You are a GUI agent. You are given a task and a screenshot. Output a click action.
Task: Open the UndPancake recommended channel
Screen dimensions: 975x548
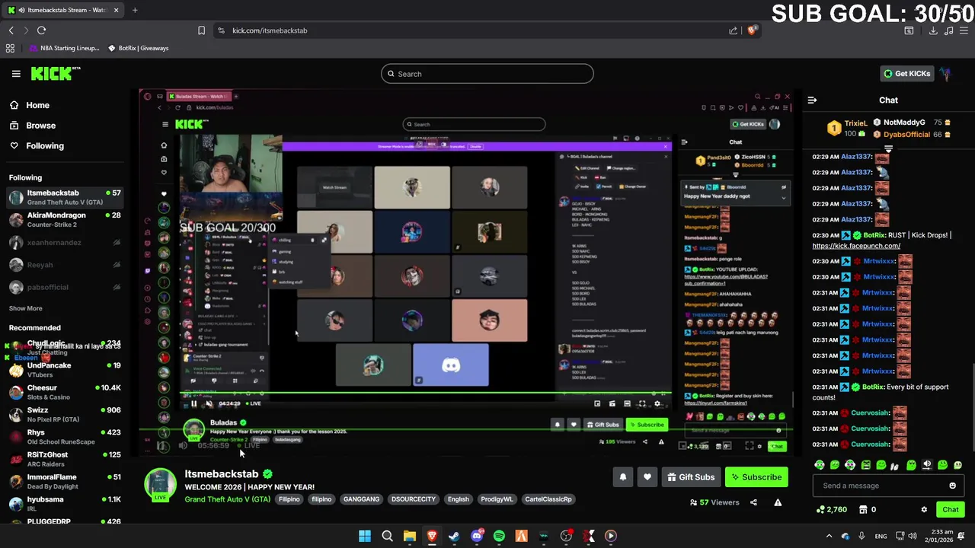(x=65, y=370)
